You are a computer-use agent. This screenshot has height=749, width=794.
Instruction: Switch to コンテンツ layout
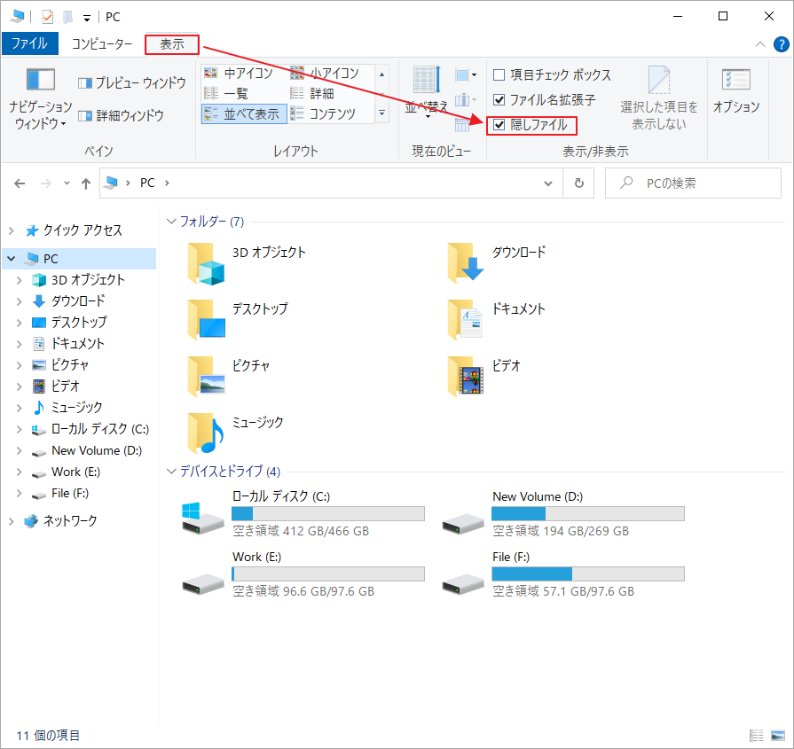pyautogui.click(x=323, y=113)
